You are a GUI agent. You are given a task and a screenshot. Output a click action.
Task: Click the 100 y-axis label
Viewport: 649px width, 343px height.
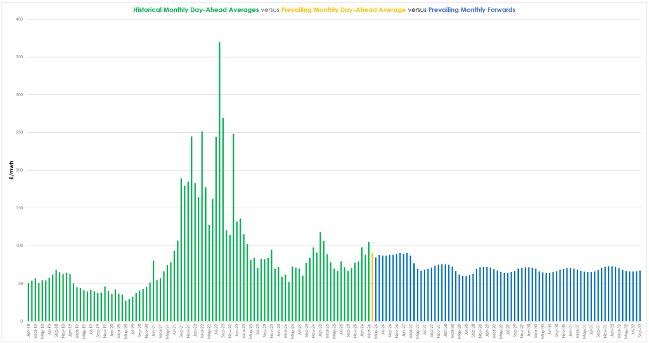click(x=20, y=246)
